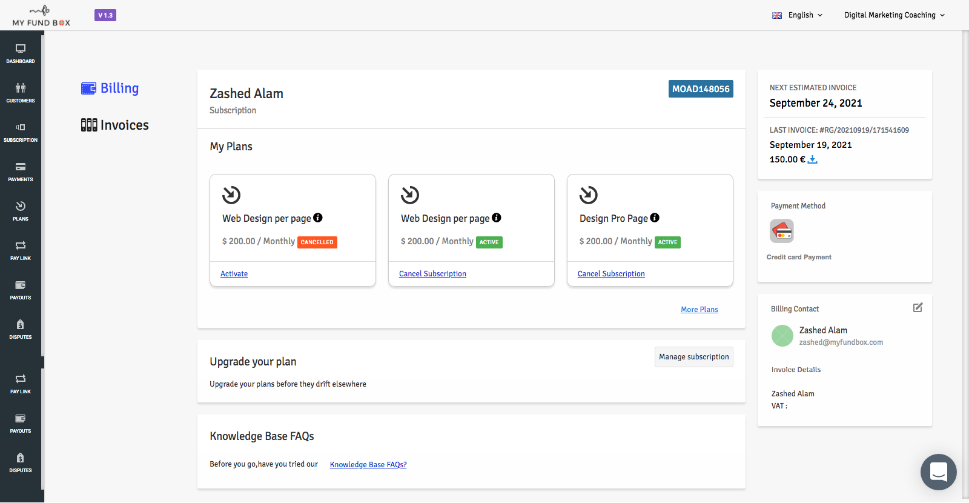Open the chat support widget
Image resolution: width=969 pixels, height=503 pixels.
click(x=939, y=472)
